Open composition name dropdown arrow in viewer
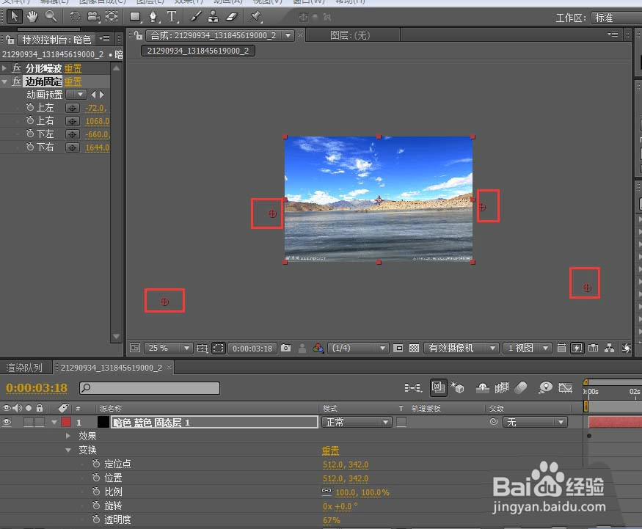 click(x=288, y=36)
